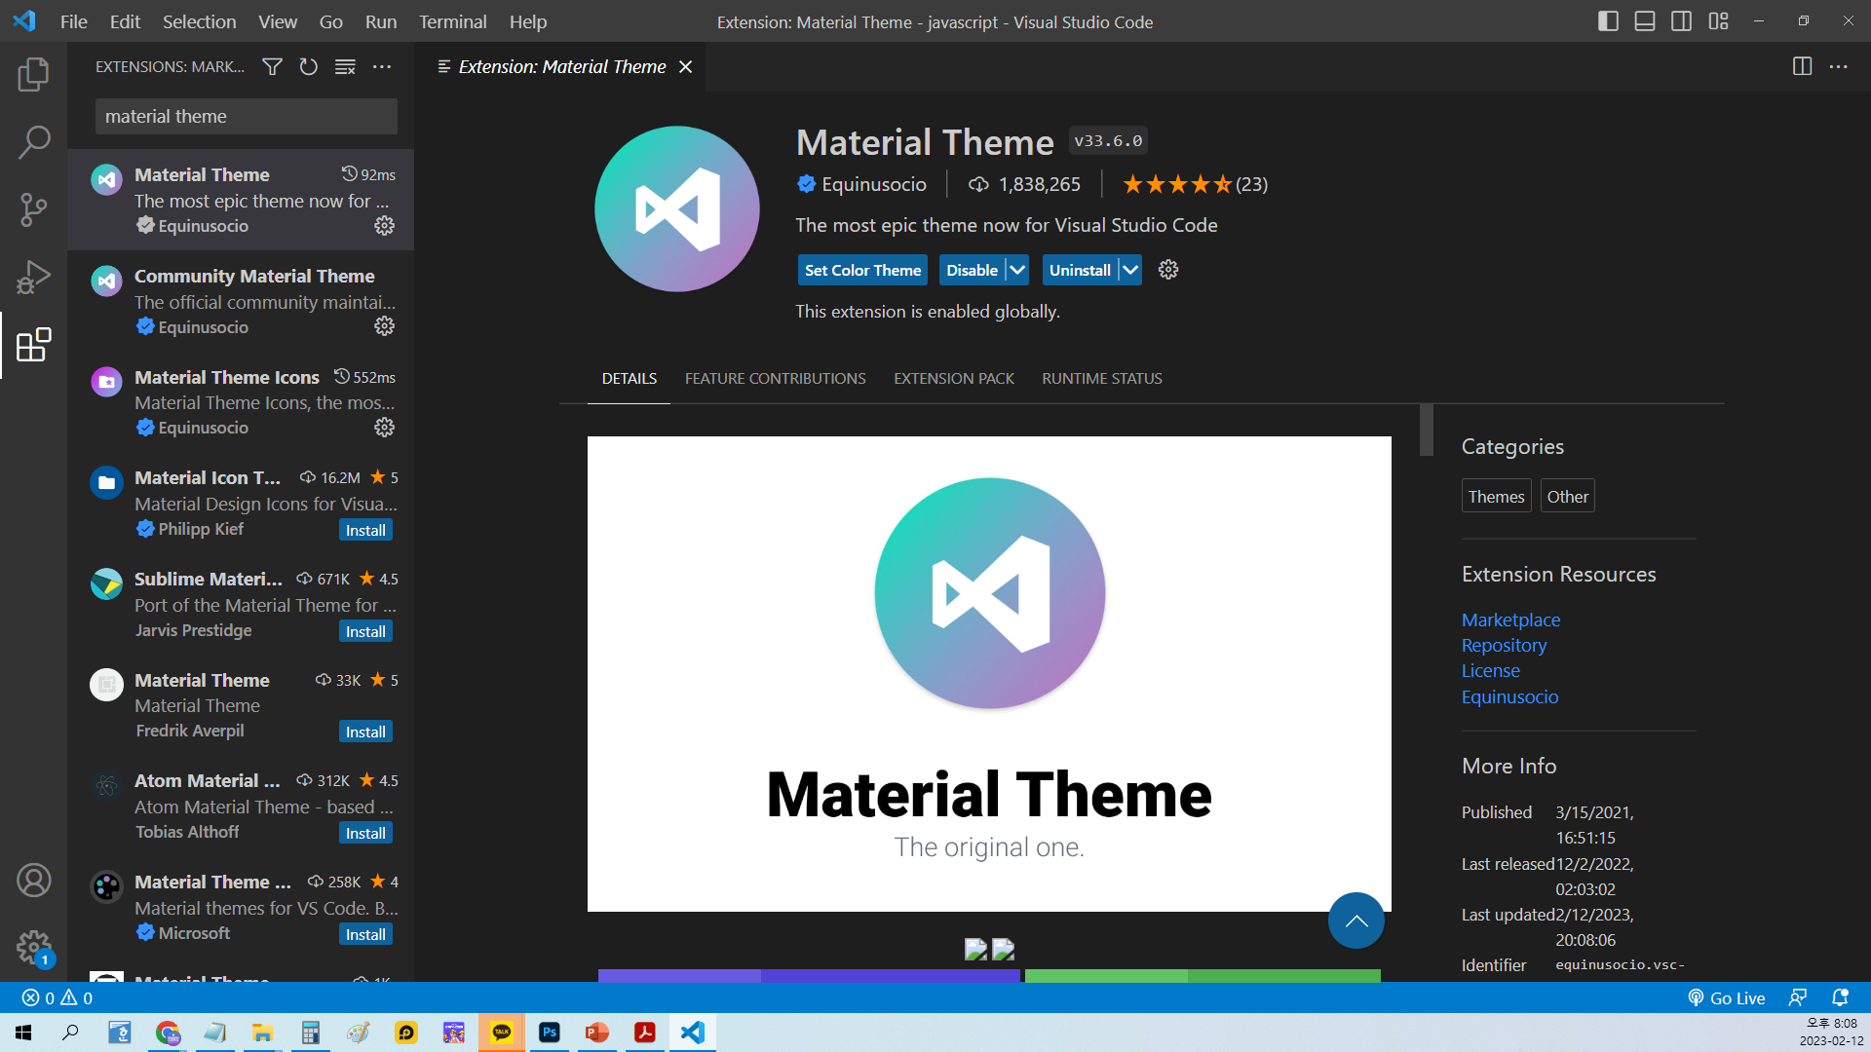Toggle the bottom panel layout icon
1871x1052 pixels.
(1645, 21)
